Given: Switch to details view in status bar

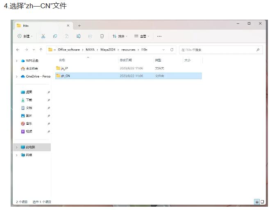Looking at the screenshot, I should [257, 202].
